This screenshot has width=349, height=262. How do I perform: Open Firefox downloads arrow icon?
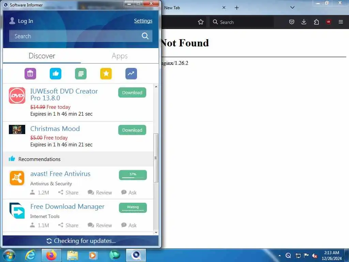click(304, 22)
